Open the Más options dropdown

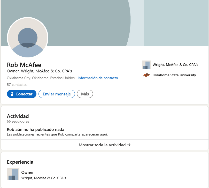coord(85,94)
